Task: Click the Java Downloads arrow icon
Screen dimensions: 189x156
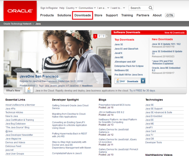Action: coord(143,81)
